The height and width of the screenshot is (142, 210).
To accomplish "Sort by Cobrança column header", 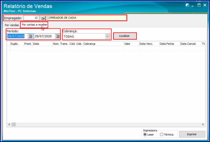I will click(x=103, y=44).
